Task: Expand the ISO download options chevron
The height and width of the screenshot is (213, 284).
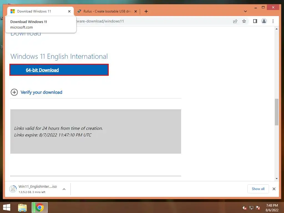Action: coord(64,189)
